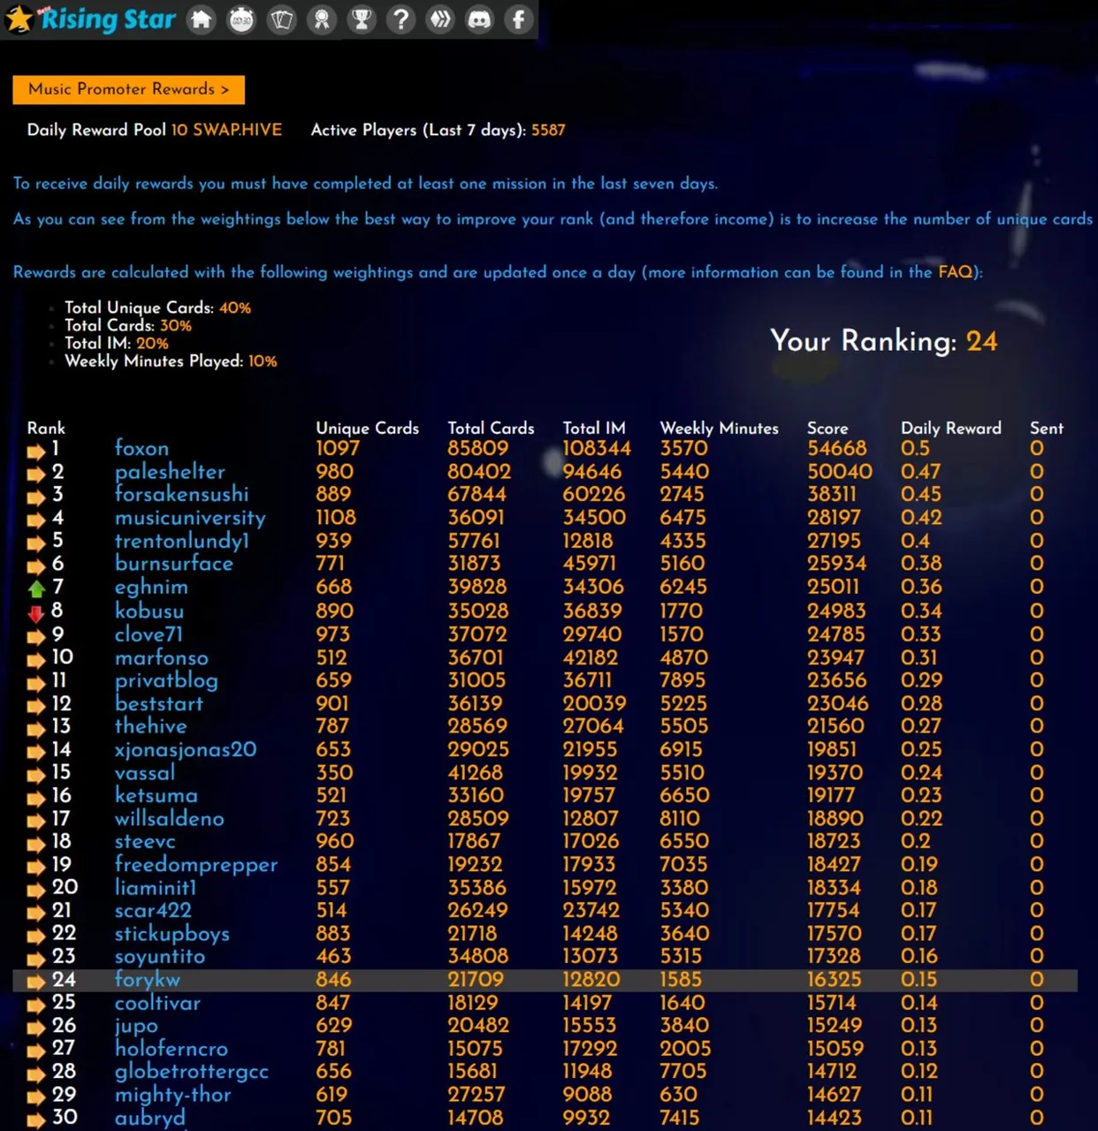
Task: Open player vassal's link
Action: point(145,772)
